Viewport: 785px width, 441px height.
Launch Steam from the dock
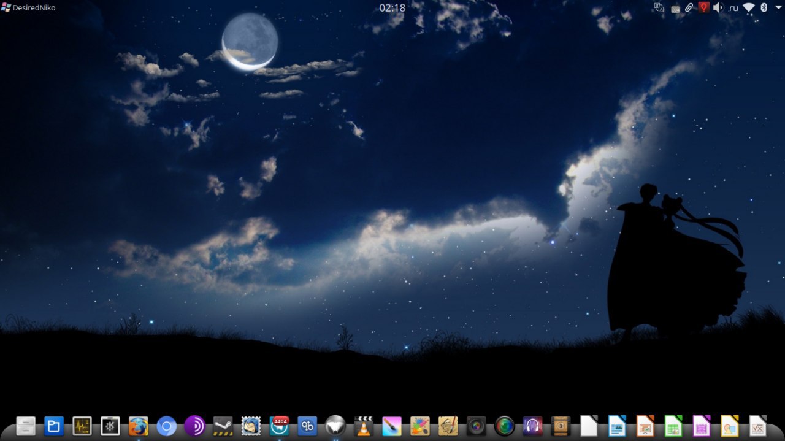coord(223,426)
